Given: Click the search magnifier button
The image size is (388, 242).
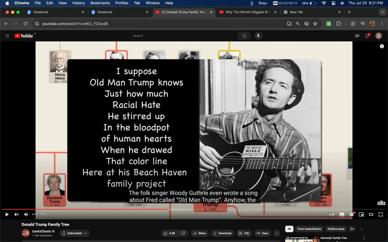Looking at the screenshot, I should pos(244,36).
